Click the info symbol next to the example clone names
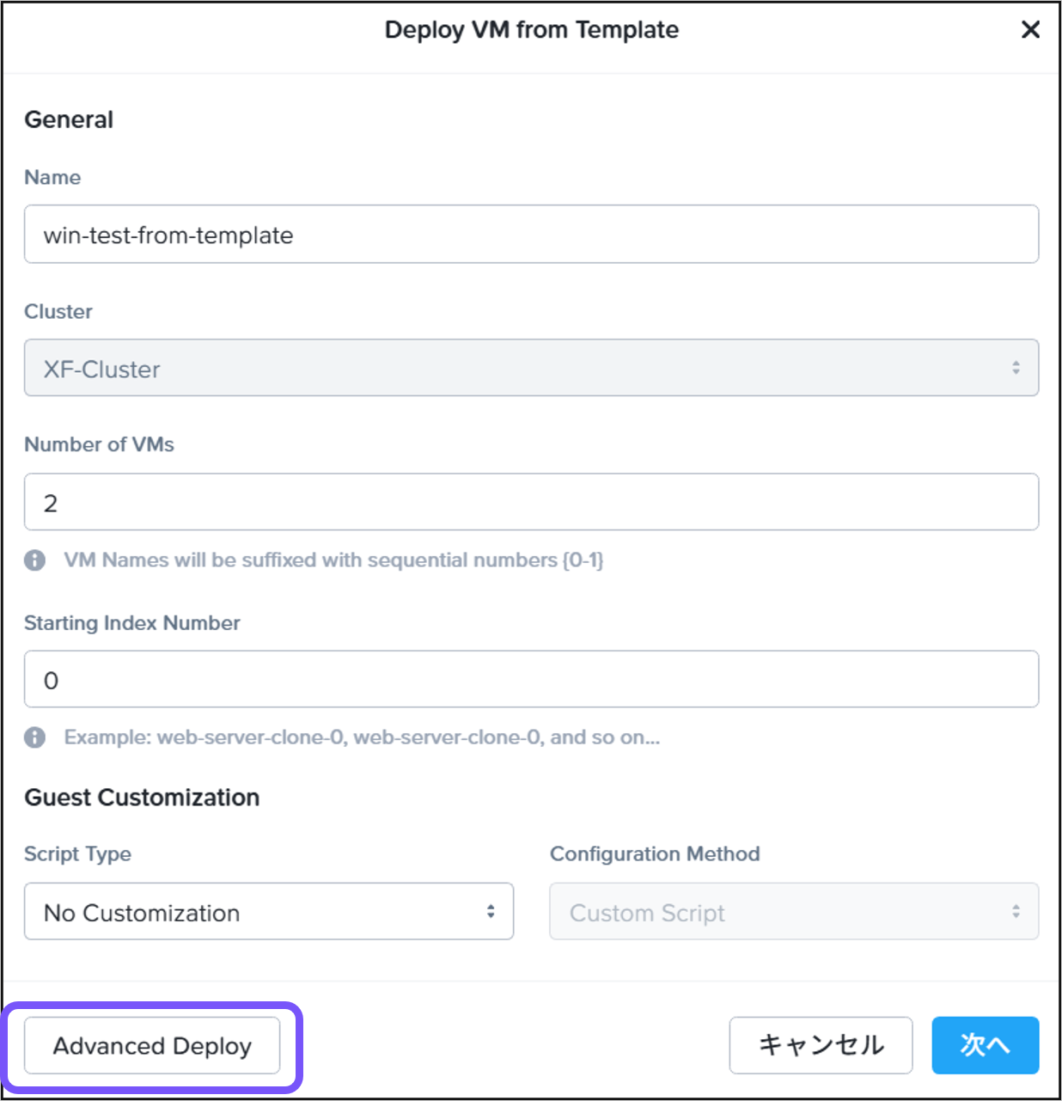Image resolution: width=1062 pixels, height=1101 pixels. pyautogui.click(x=34, y=737)
